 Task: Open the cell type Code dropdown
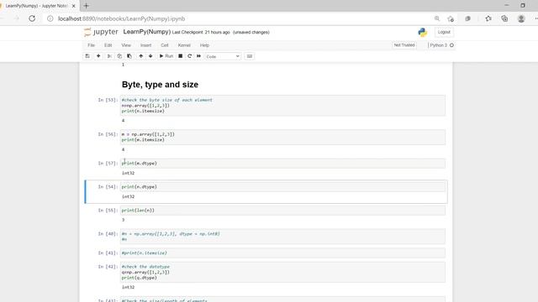pyautogui.click(x=223, y=56)
